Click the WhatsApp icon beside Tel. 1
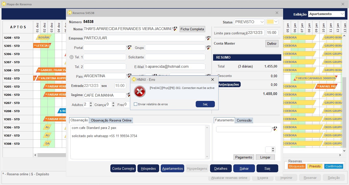This screenshot has width=349, height=185. (72, 57)
